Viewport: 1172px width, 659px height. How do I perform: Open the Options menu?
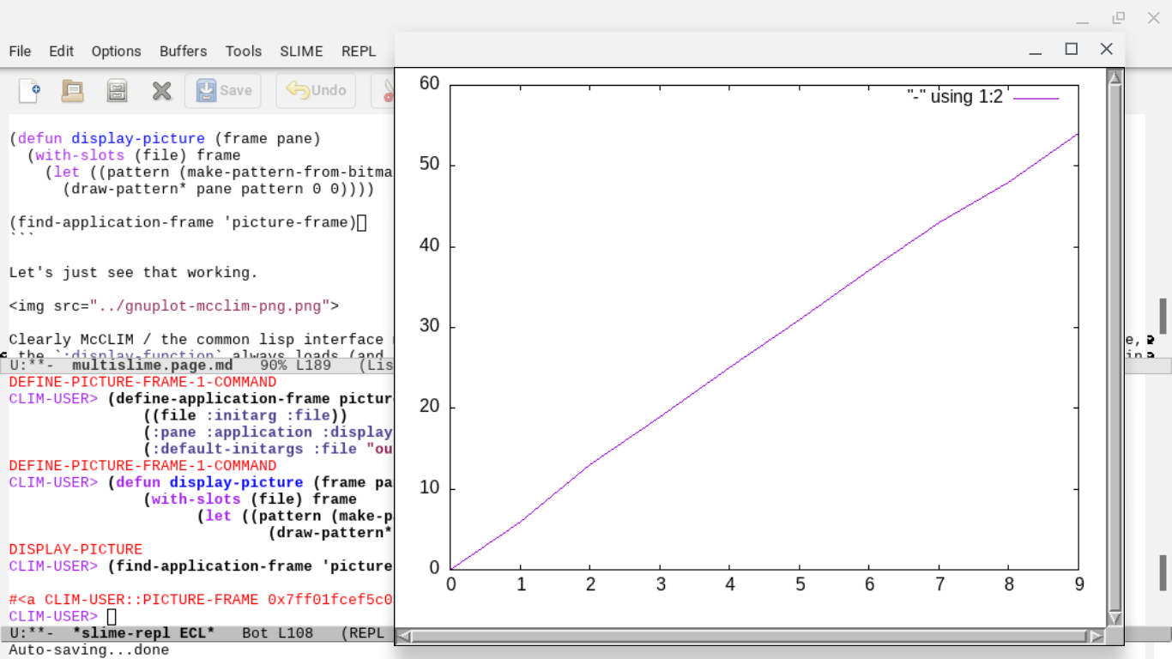[116, 51]
